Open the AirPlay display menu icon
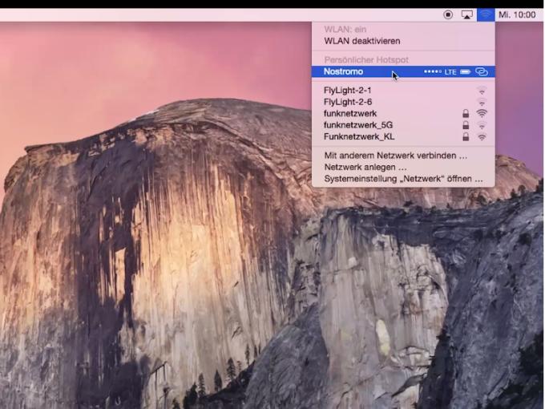Viewport: 545px width, 409px height. (466, 14)
